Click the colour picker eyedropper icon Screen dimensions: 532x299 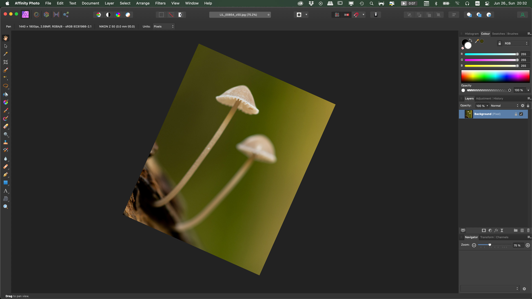point(477,41)
